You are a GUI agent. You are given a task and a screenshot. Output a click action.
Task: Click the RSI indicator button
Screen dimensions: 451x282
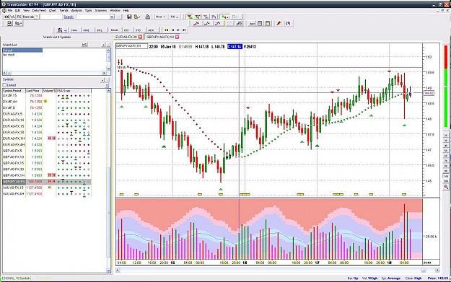[x=126, y=30]
